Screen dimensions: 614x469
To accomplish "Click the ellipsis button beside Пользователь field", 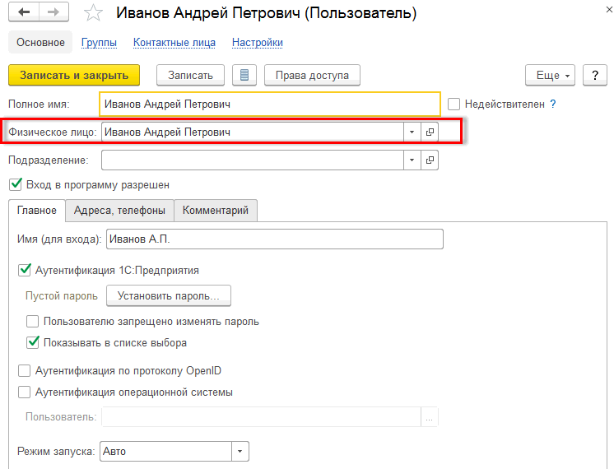I will click(430, 417).
